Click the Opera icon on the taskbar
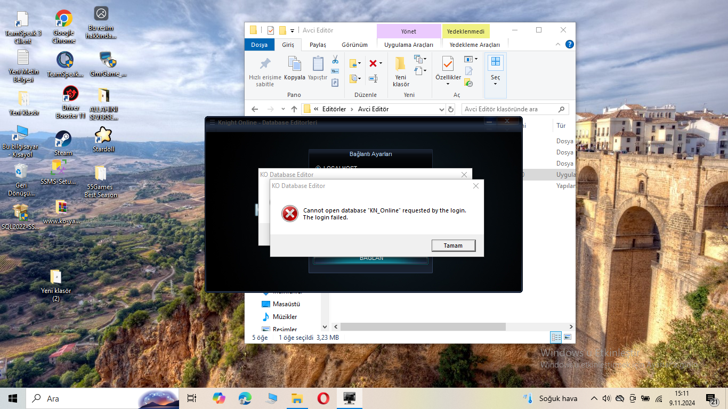This screenshot has width=728, height=409. (323, 398)
